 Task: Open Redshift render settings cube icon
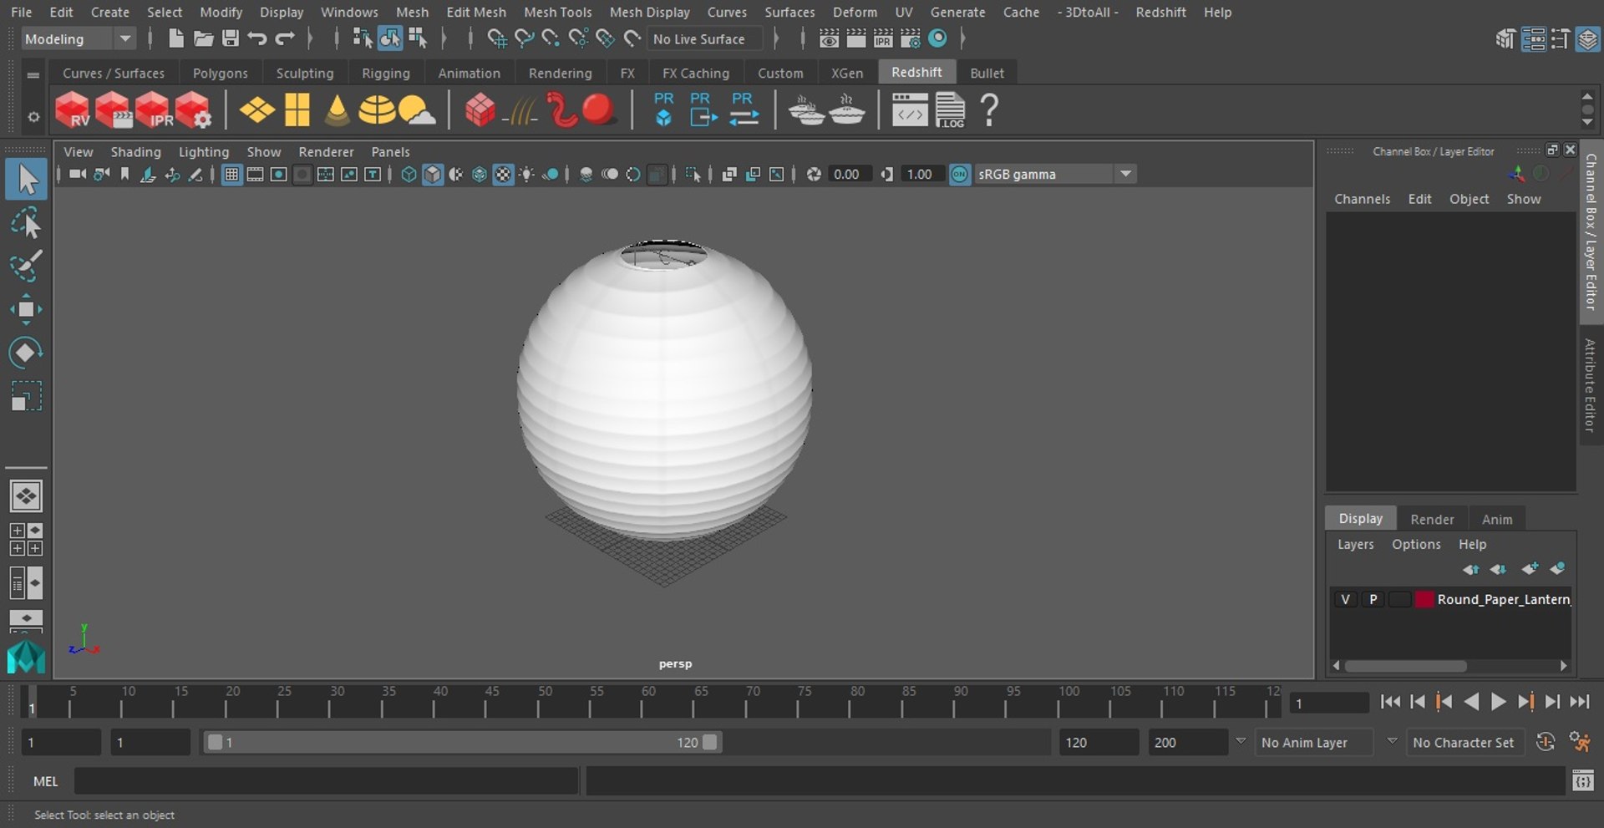tap(193, 110)
